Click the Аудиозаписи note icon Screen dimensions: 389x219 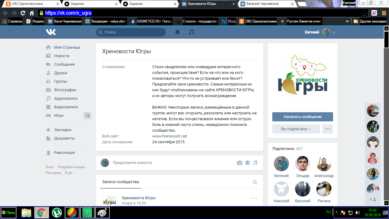pyautogui.click(x=48, y=99)
